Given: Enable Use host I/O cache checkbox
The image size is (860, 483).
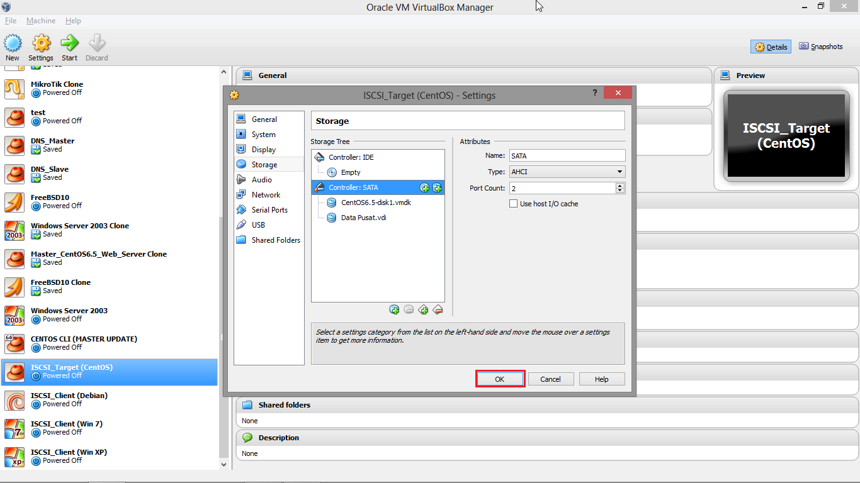Looking at the screenshot, I should [514, 204].
